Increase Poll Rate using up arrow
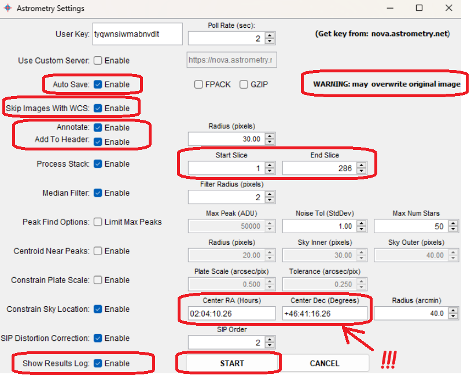 coord(270,35)
